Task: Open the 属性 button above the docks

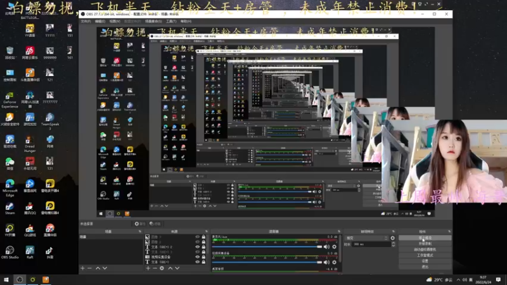Action: (139, 224)
